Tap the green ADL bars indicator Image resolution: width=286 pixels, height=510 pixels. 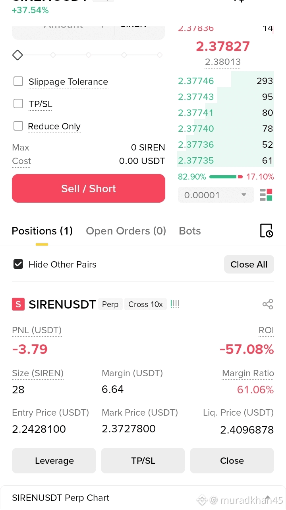click(175, 304)
